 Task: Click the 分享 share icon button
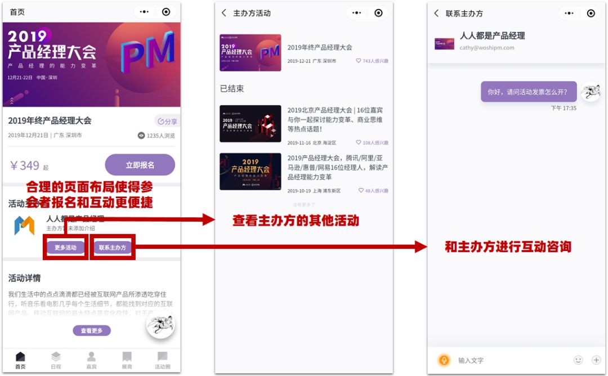(x=167, y=122)
